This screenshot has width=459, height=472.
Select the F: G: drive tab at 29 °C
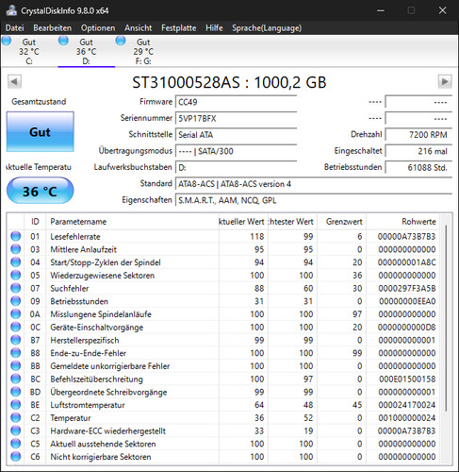pyautogui.click(x=143, y=51)
